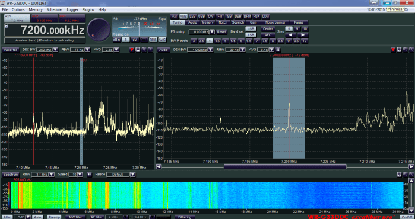Click the PB tuning Reset button
The height and width of the screenshot is (219, 415).
(221, 31)
